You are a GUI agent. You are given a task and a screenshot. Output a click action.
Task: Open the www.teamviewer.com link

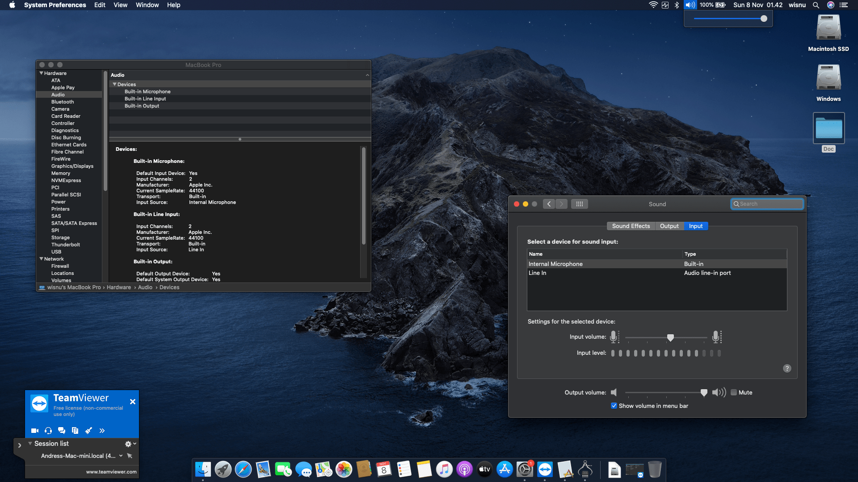coord(110,471)
